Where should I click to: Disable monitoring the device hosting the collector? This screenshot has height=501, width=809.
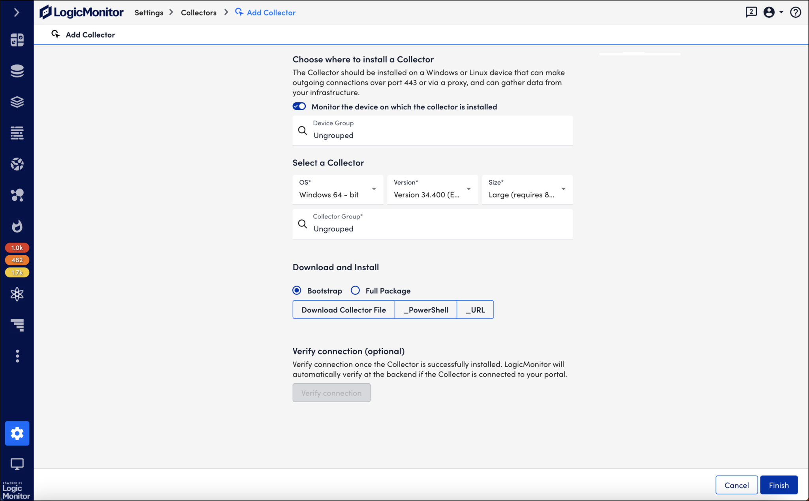(299, 106)
